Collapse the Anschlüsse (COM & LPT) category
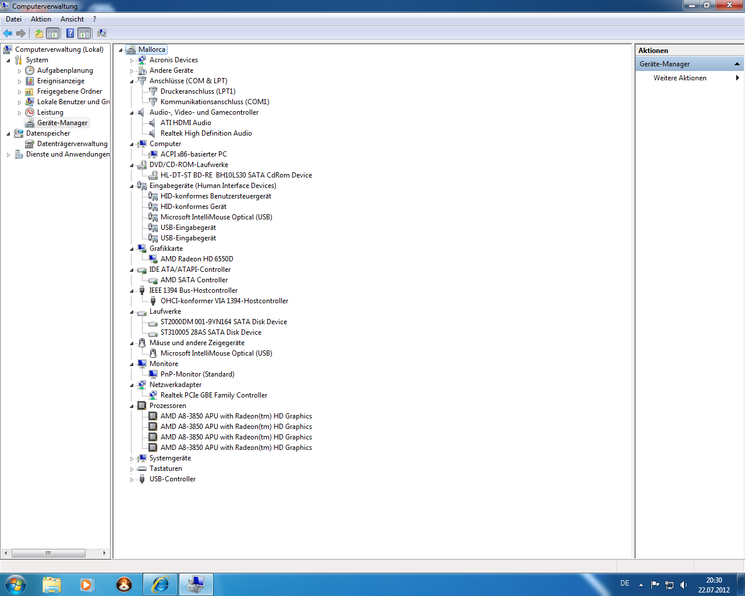This screenshot has height=596, width=745. 132,81
